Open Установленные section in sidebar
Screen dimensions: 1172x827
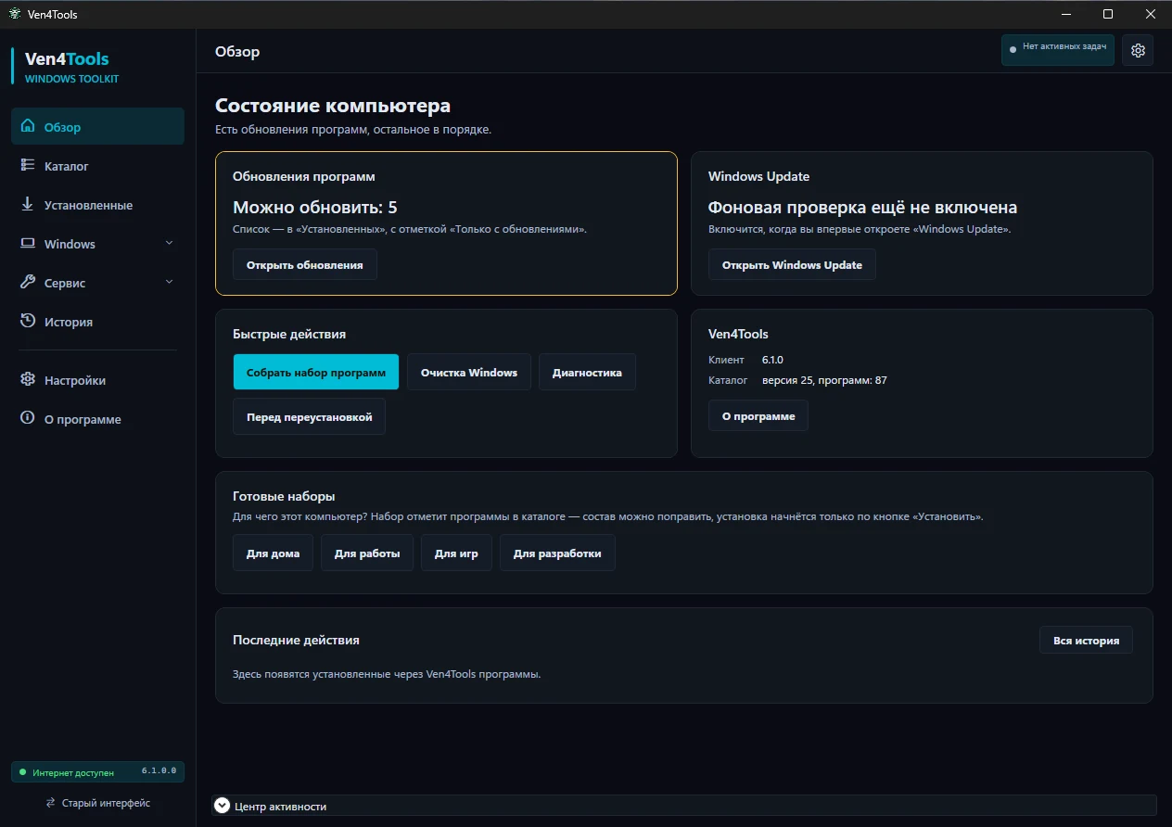97,205
